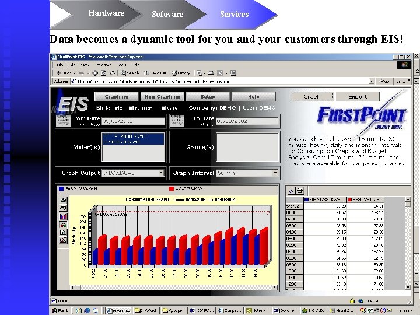The height and width of the screenshot is (315, 420).
Task: Click the data table scrollbar down arrow
Action: click(x=408, y=287)
